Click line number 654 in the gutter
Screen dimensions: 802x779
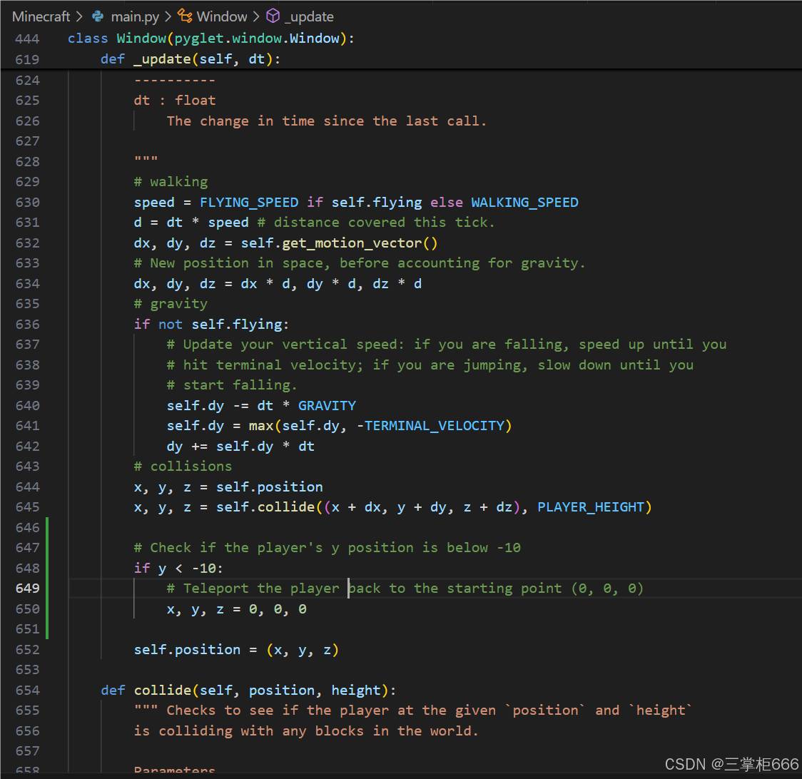pyautogui.click(x=27, y=691)
